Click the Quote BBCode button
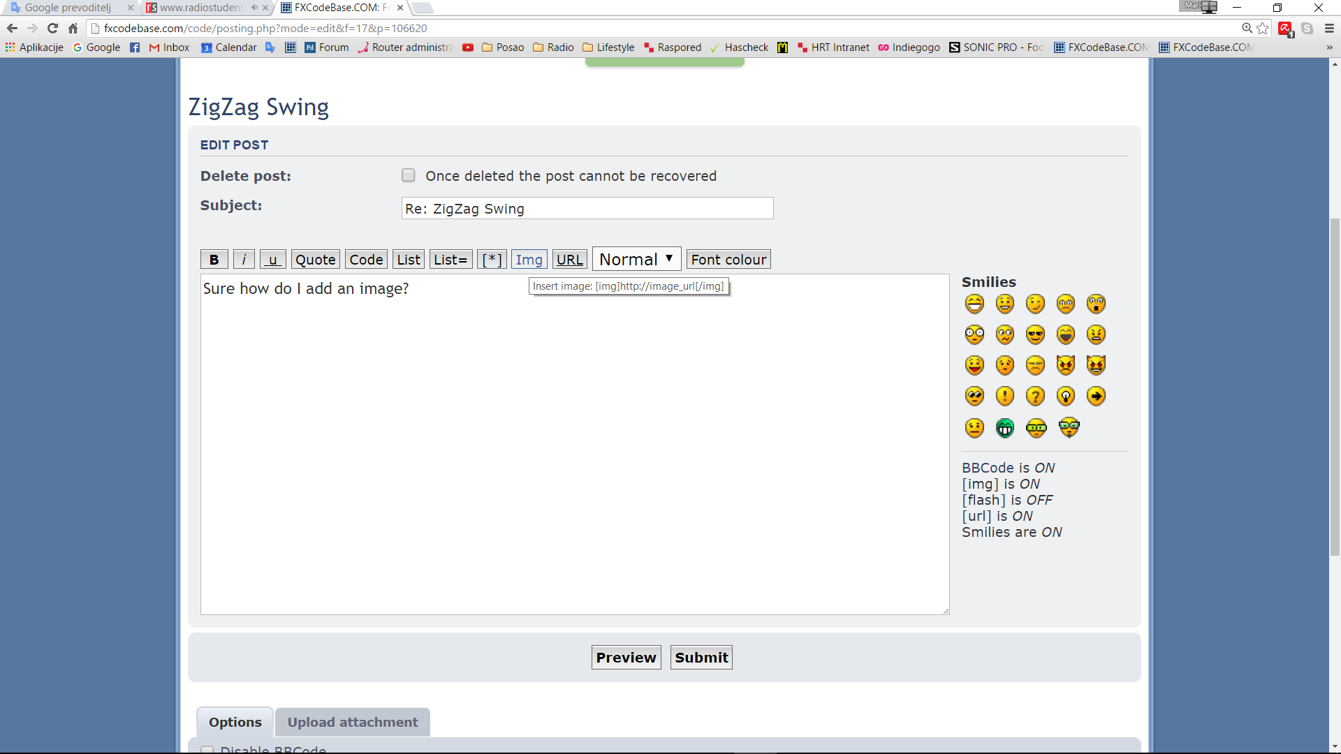 click(x=316, y=260)
